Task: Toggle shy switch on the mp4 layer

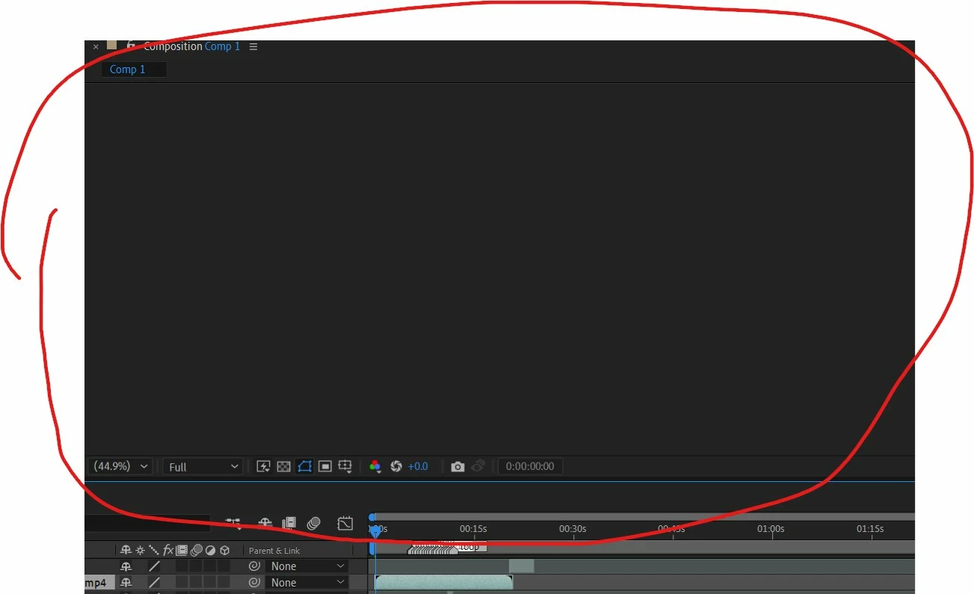Action: tap(126, 583)
